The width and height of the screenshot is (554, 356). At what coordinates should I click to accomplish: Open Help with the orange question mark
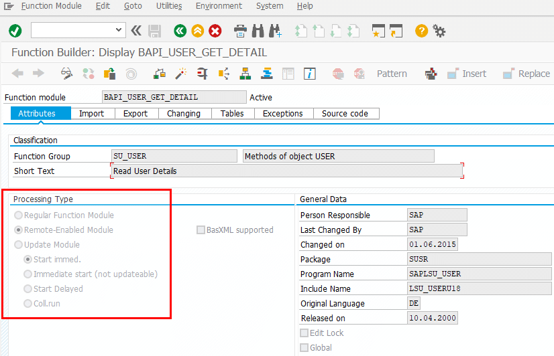coord(421,31)
